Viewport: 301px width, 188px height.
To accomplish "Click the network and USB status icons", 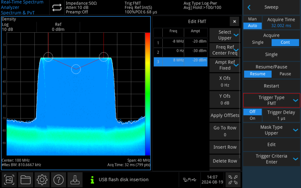I will pos(189,179).
